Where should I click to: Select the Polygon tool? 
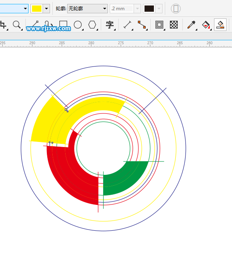pyautogui.click(x=92, y=25)
